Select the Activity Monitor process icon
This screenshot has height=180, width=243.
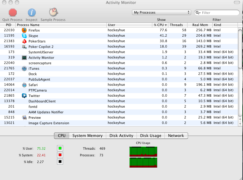click(x=24, y=58)
